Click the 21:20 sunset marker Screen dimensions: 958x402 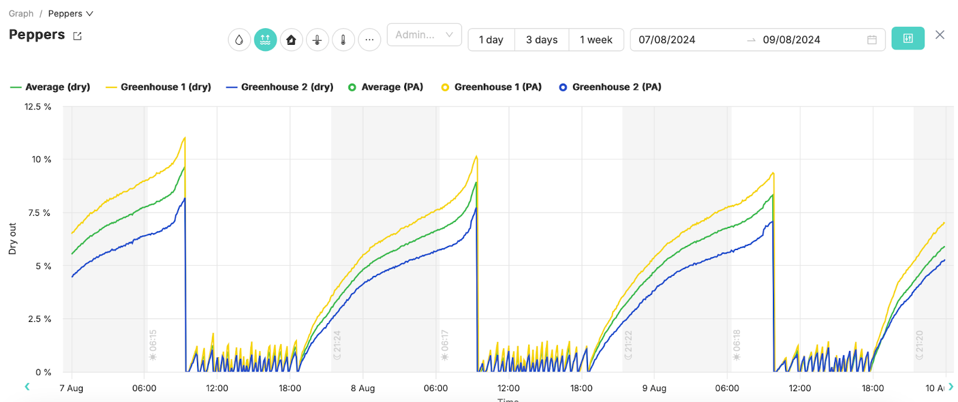919,345
